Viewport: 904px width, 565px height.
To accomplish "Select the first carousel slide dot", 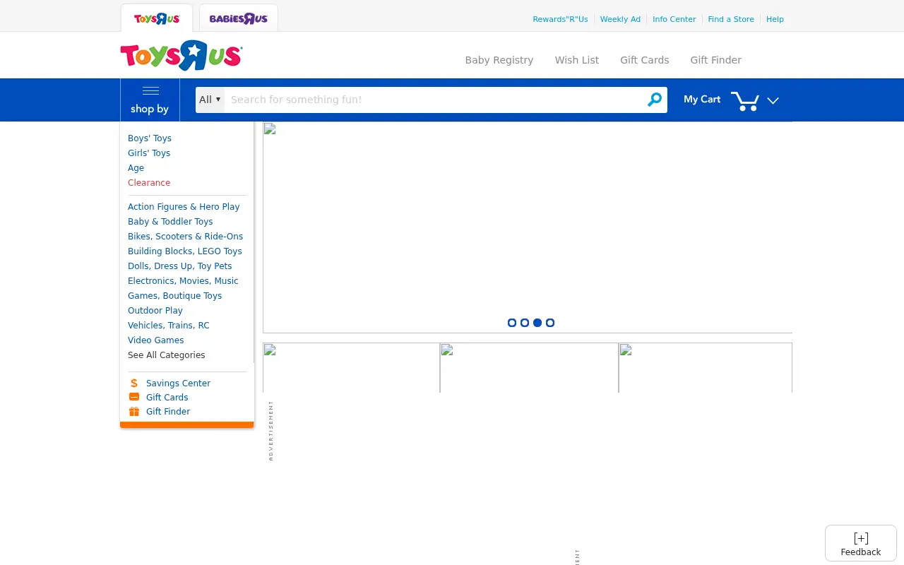I will click(x=512, y=323).
